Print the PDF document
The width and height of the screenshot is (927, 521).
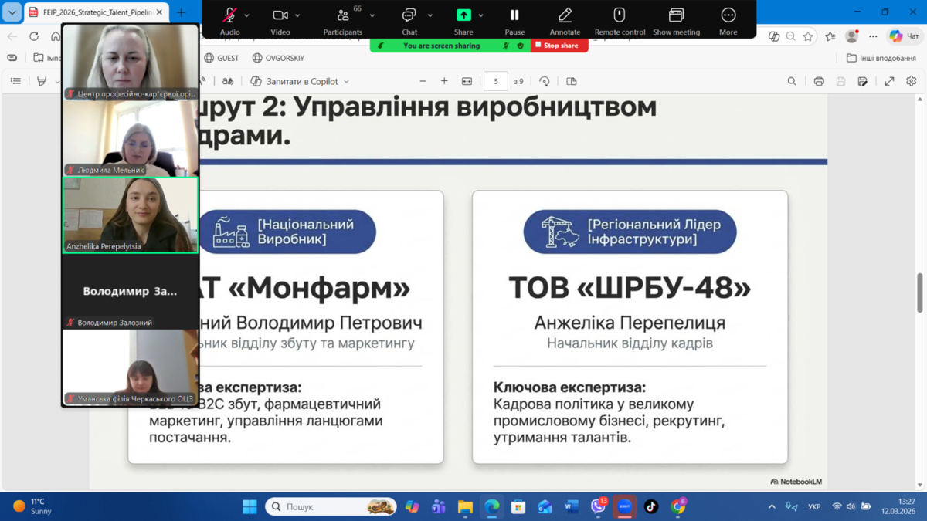(x=819, y=81)
